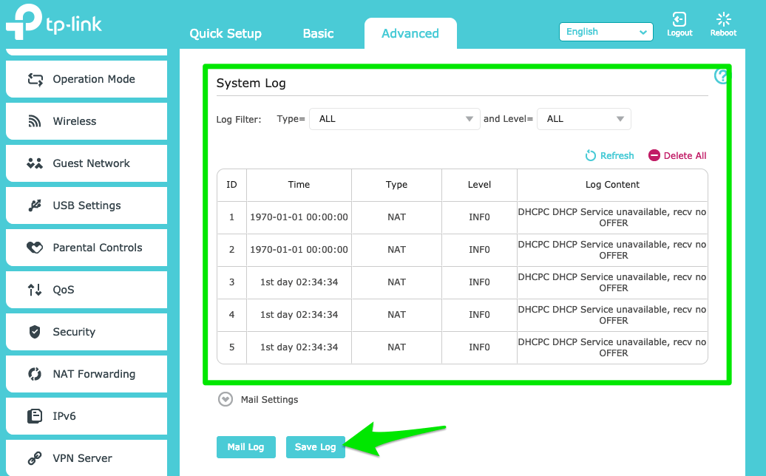The height and width of the screenshot is (476, 766).
Task: Open the English language dropdown
Action: pos(606,32)
